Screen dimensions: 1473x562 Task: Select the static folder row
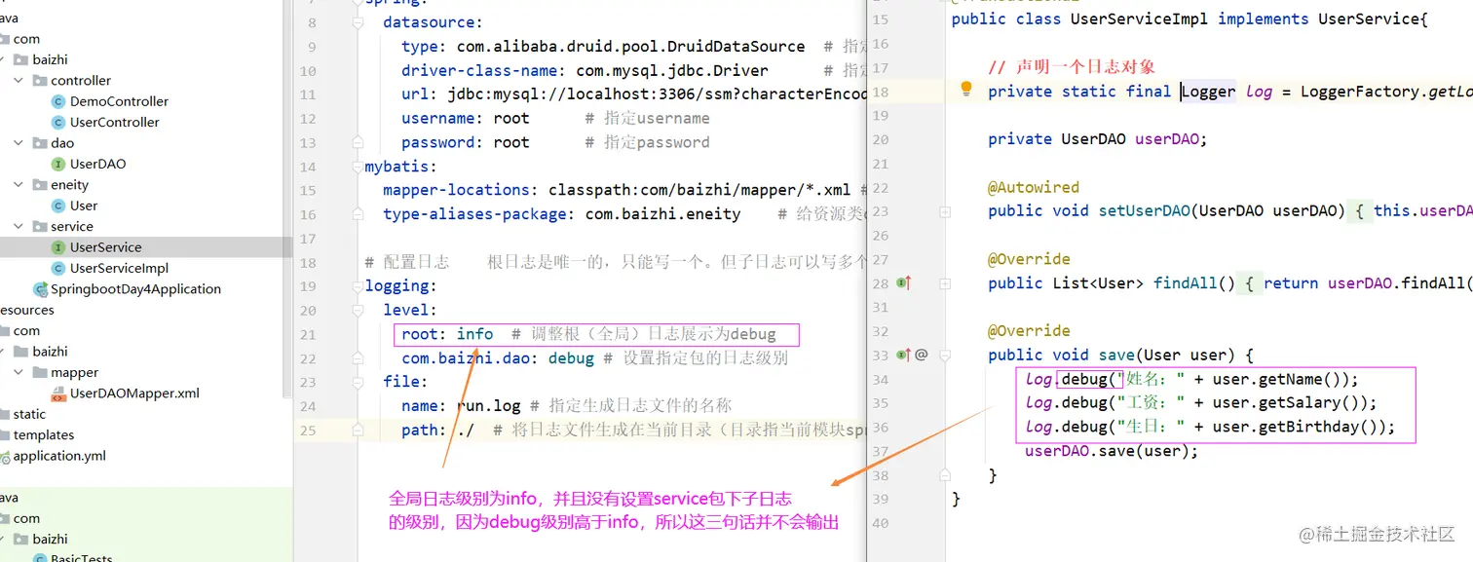tap(146, 414)
